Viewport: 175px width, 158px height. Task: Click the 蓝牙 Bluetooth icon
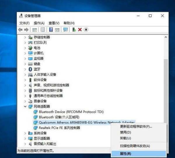click(30, 69)
